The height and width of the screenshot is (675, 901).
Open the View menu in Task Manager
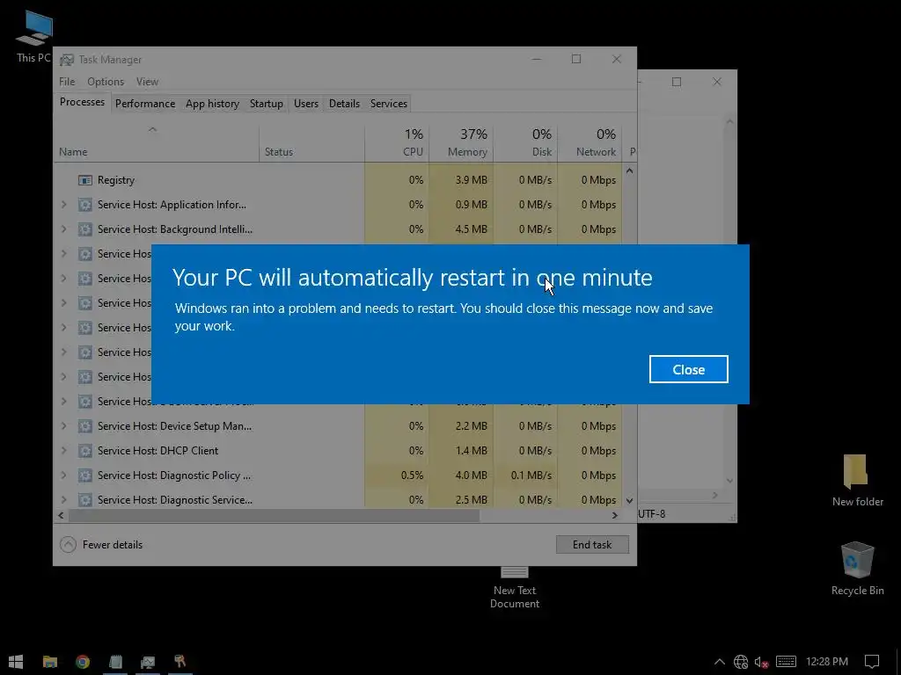pos(147,82)
